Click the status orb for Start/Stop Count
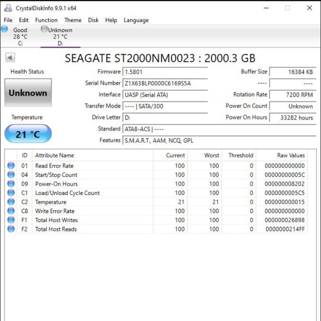 (11, 175)
